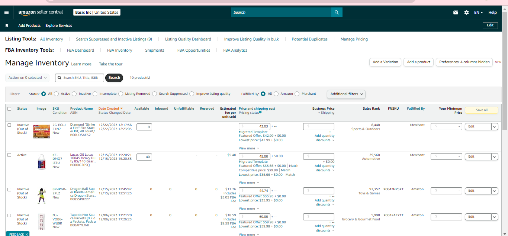Open the Edit dropdown arrow for Lucas Oil row
This screenshot has width=508, height=236.
[495, 157]
